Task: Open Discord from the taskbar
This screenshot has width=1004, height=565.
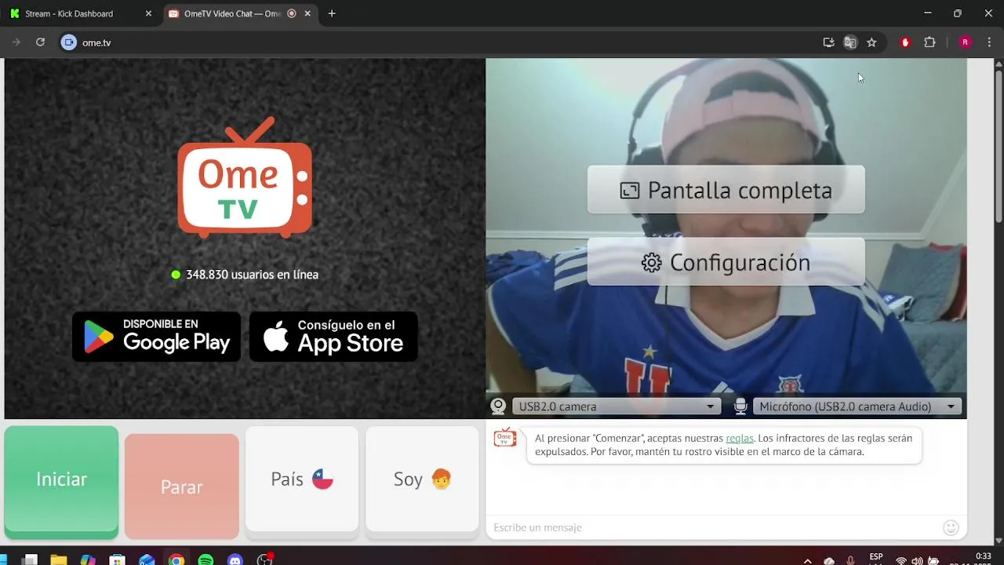Action: pyautogui.click(x=235, y=560)
